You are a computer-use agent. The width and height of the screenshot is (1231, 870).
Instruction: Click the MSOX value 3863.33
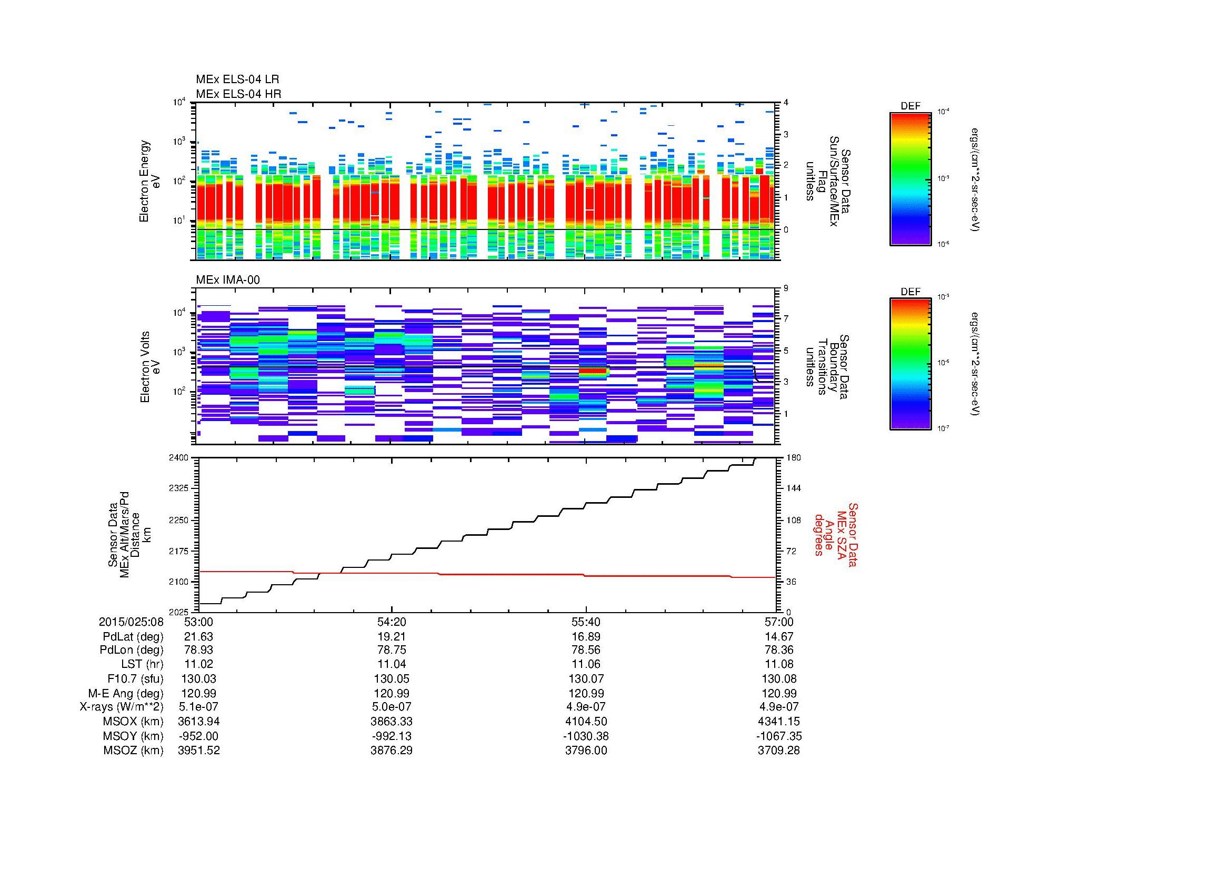click(x=392, y=722)
